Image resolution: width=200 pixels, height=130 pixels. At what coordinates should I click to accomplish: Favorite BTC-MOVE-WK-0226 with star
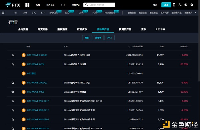(x=13, y=128)
